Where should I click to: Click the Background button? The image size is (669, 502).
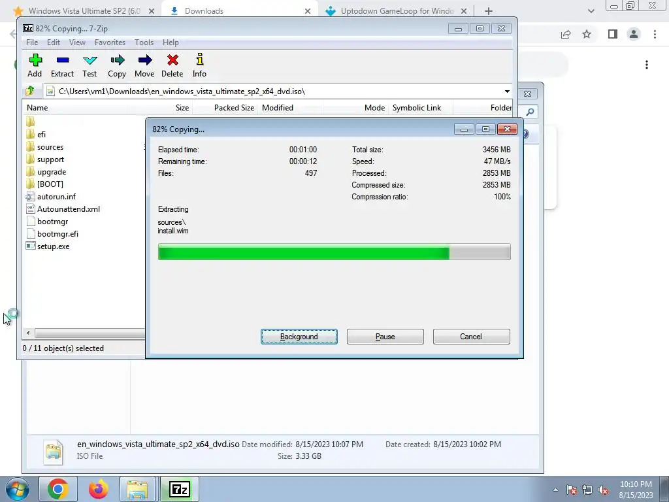tap(299, 337)
